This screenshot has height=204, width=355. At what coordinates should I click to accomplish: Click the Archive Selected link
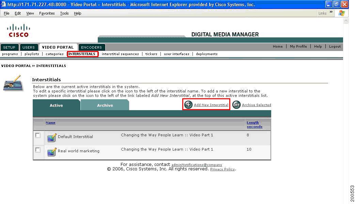257,105
